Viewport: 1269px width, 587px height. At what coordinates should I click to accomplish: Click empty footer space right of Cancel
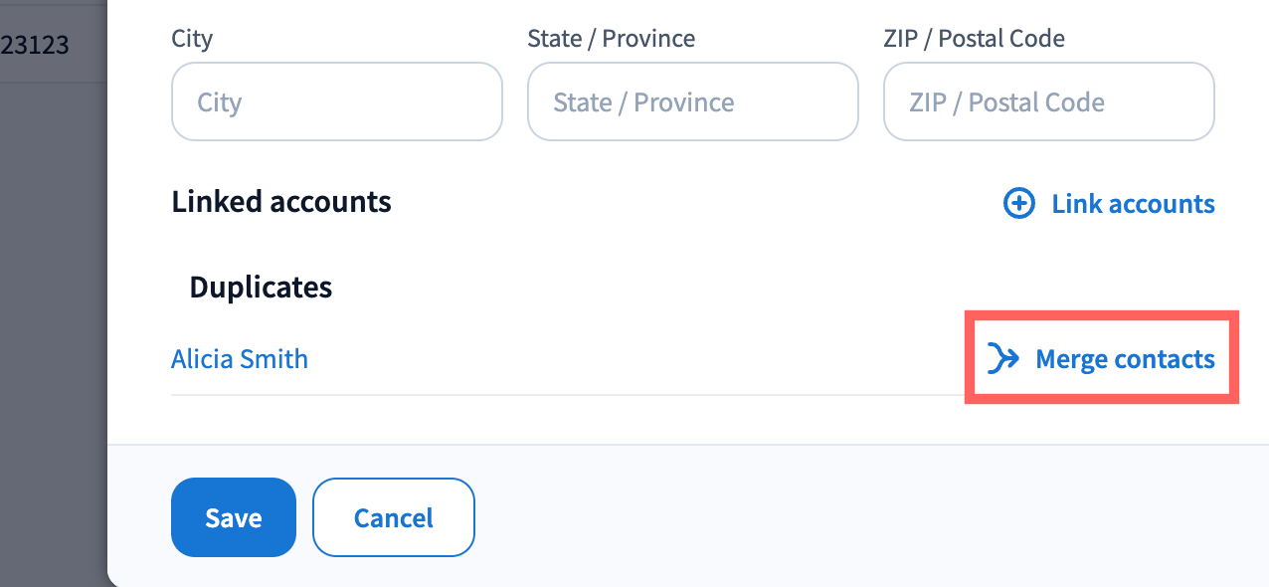click(x=845, y=517)
